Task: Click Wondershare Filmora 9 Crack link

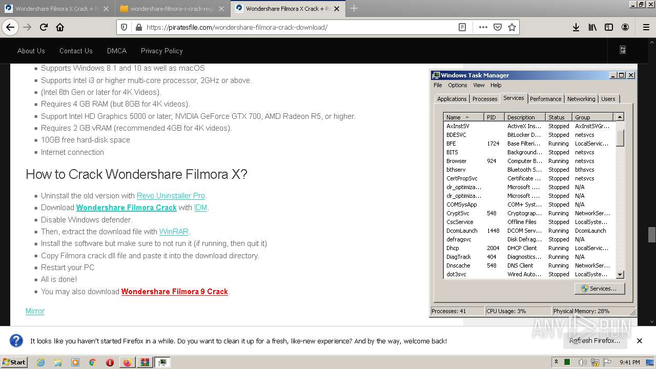Action: (175, 292)
